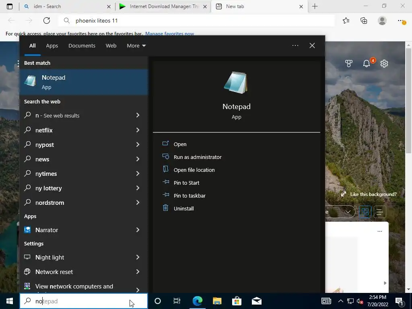The image size is (412, 309).
Task: Expand the More filter dropdown
Action: click(136, 45)
